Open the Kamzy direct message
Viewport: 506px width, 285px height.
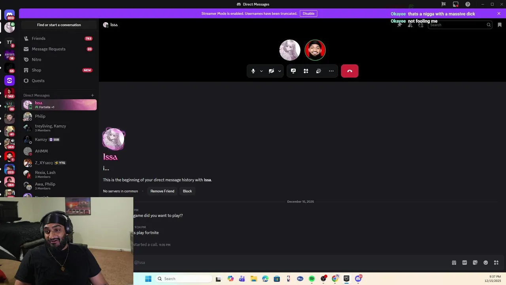(x=59, y=139)
